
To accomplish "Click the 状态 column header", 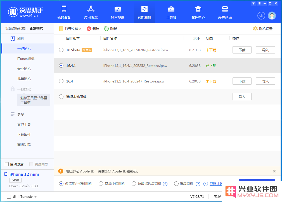I will point(209,38).
